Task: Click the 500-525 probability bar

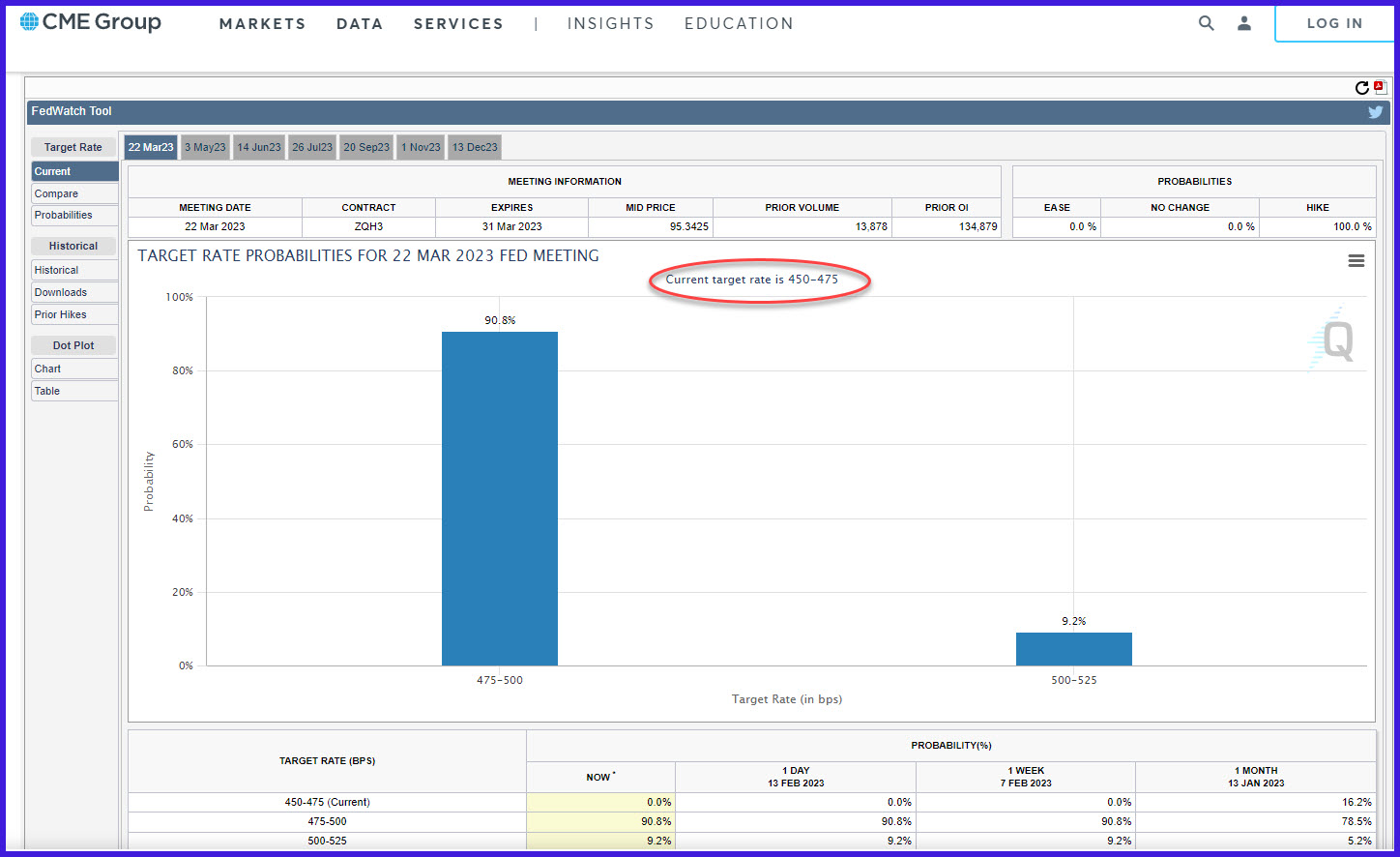Action: point(1074,649)
